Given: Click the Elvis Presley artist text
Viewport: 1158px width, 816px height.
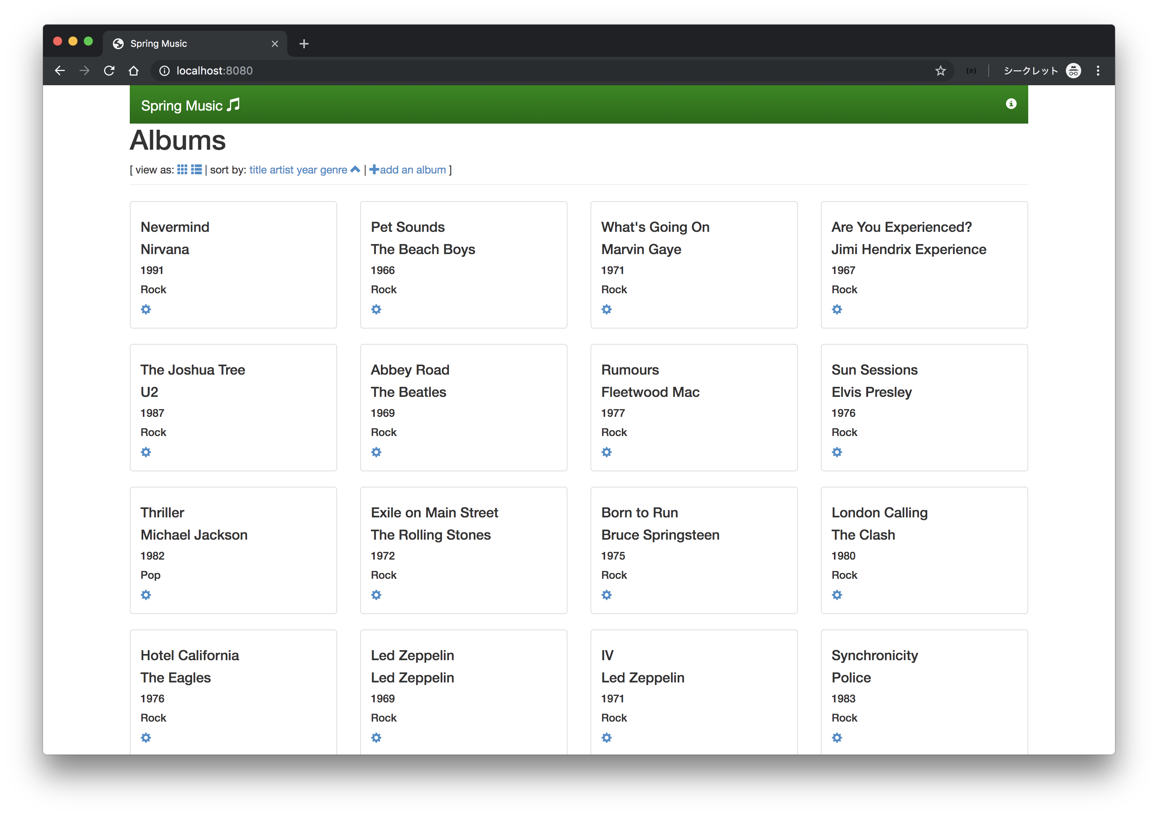Looking at the screenshot, I should [871, 392].
